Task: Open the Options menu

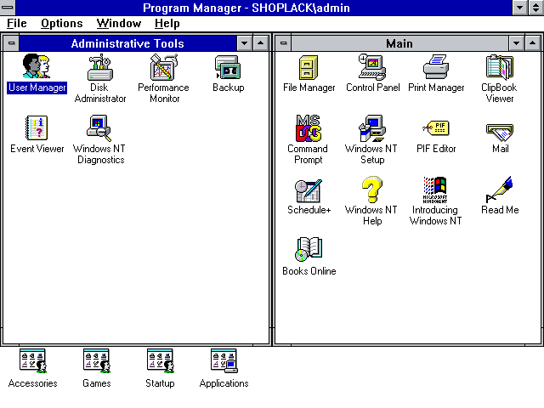Action: (x=62, y=23)
